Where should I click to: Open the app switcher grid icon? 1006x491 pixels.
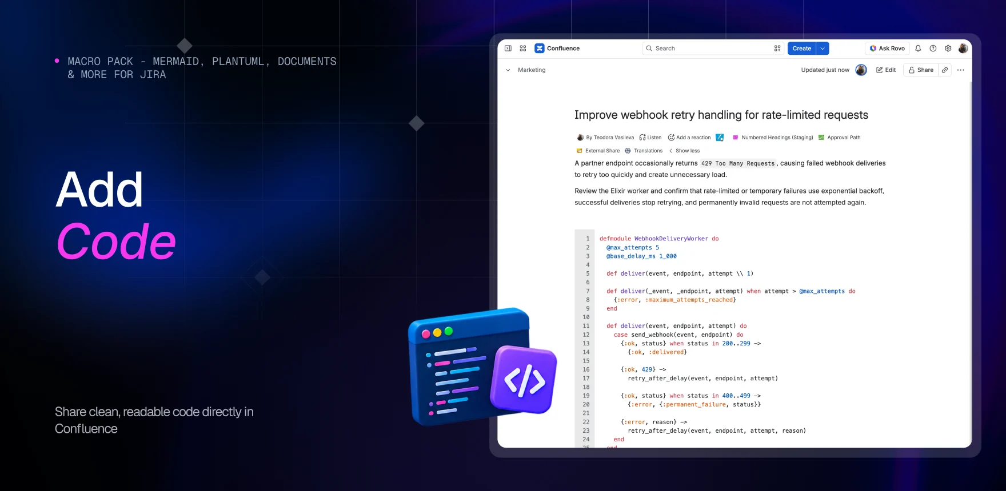click(523, 49)
